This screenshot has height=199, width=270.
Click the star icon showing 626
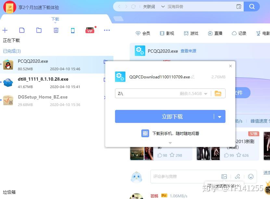click(239, 155)
